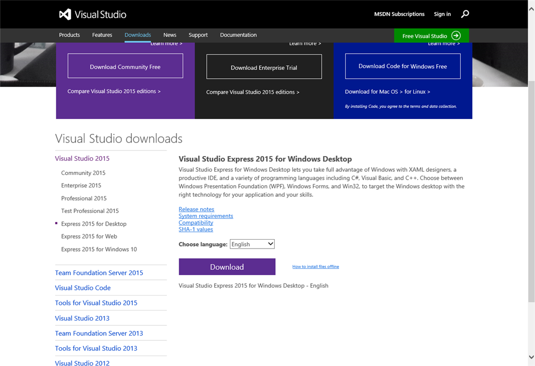Expand Visual Studio 2013 section

pos(82,318)
